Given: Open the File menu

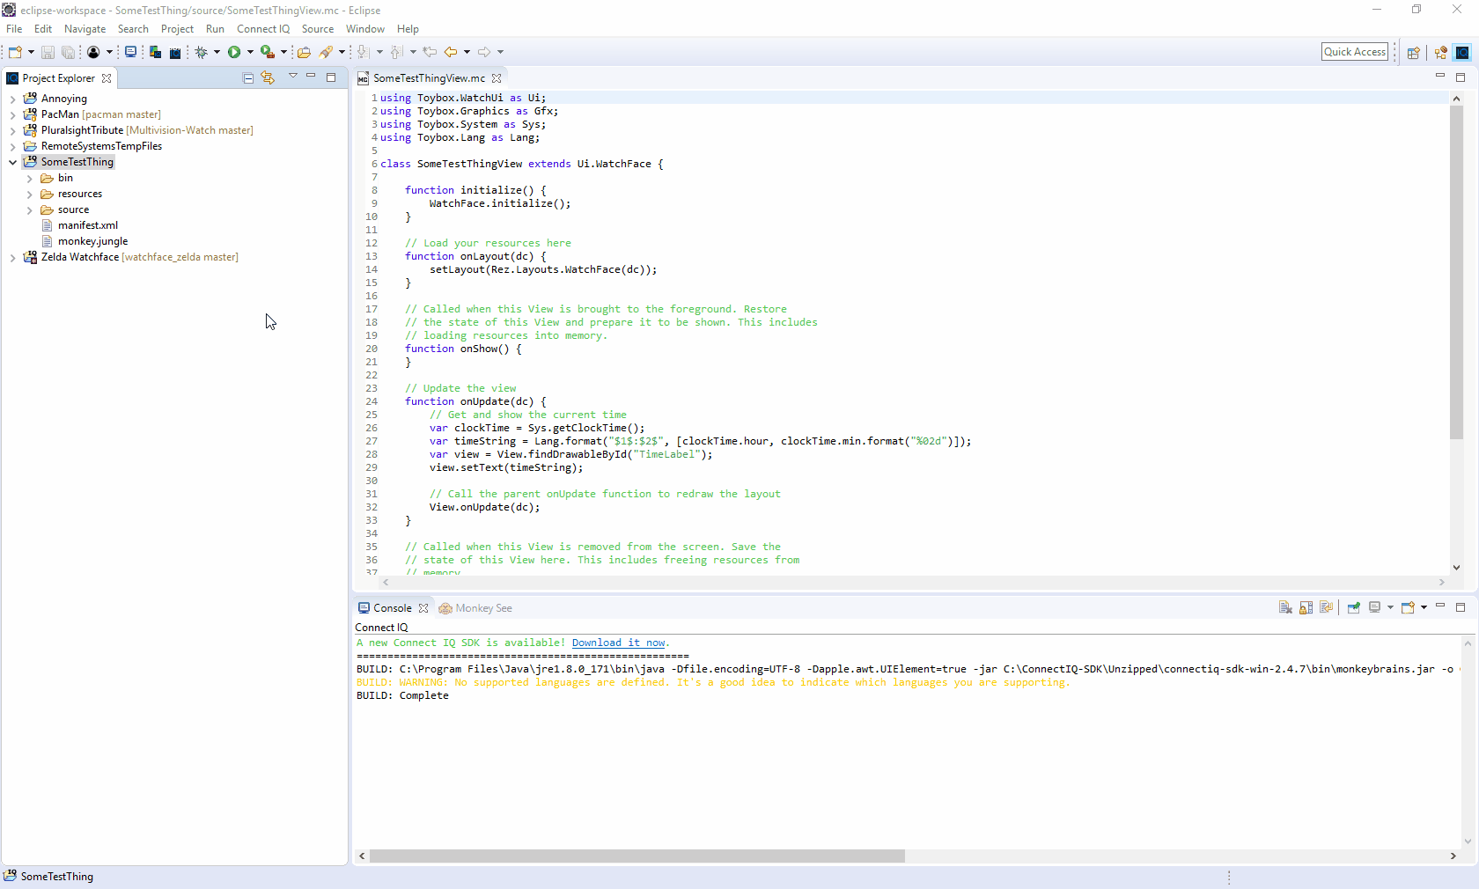Looking at the screenshot, I should [x=14, y=29].
